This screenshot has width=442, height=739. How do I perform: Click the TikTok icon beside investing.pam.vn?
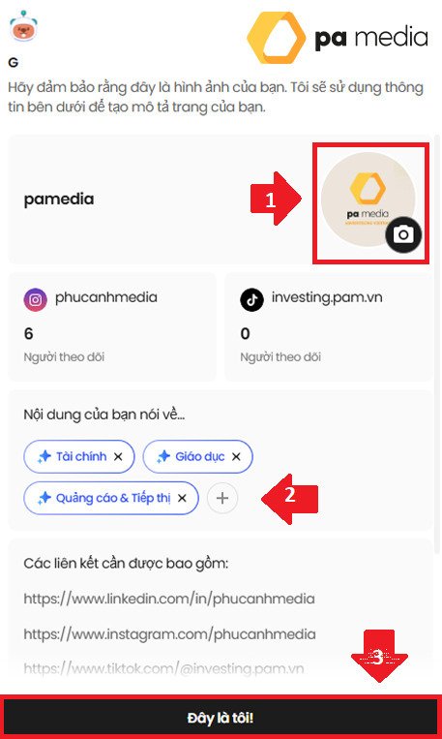click(x=251, y=299)
